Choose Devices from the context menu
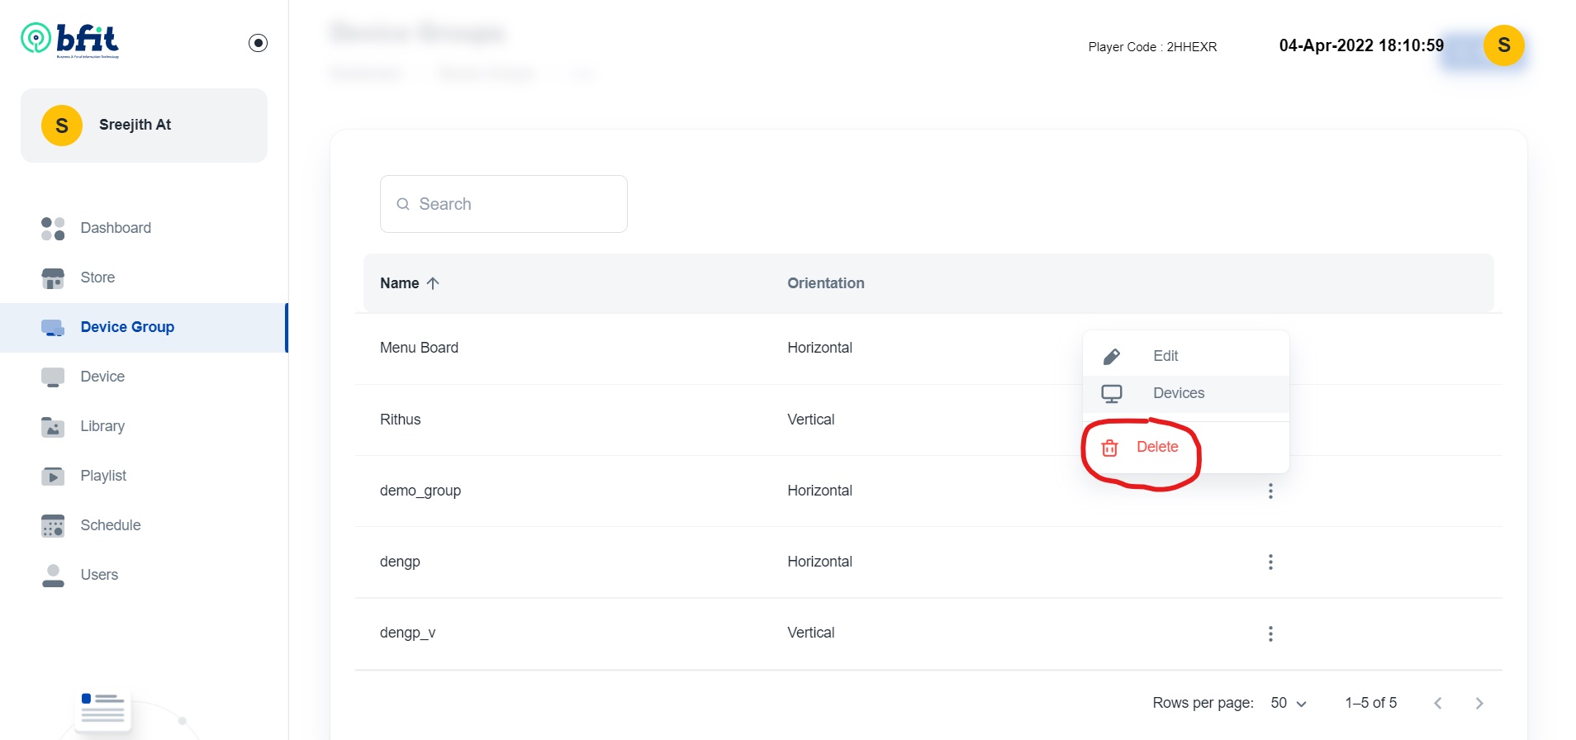This screenshot has height=740, width=1576. click(x=1186, y=394)
